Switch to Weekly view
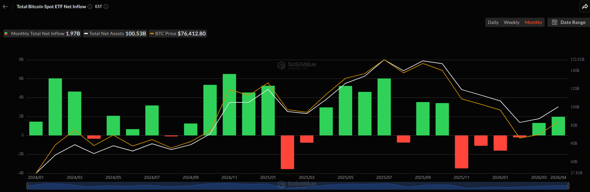The image size is (590, 192). [x=512, y=22]
